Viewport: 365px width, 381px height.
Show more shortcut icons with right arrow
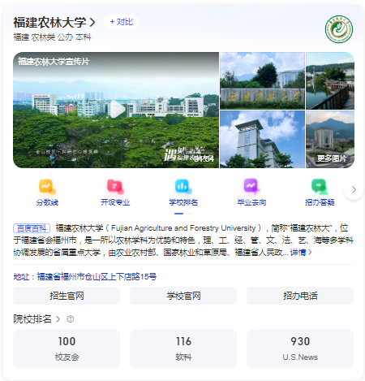click(x=354, y=190)
